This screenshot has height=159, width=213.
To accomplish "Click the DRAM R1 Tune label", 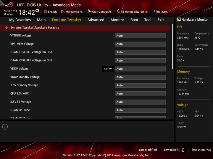I will coord(20,110).
